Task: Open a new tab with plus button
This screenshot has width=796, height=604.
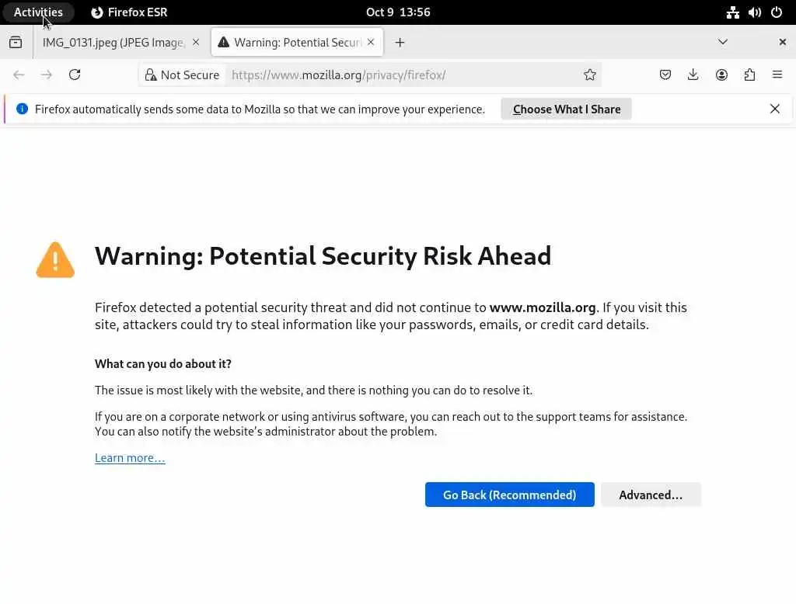Action: (400, 42)
